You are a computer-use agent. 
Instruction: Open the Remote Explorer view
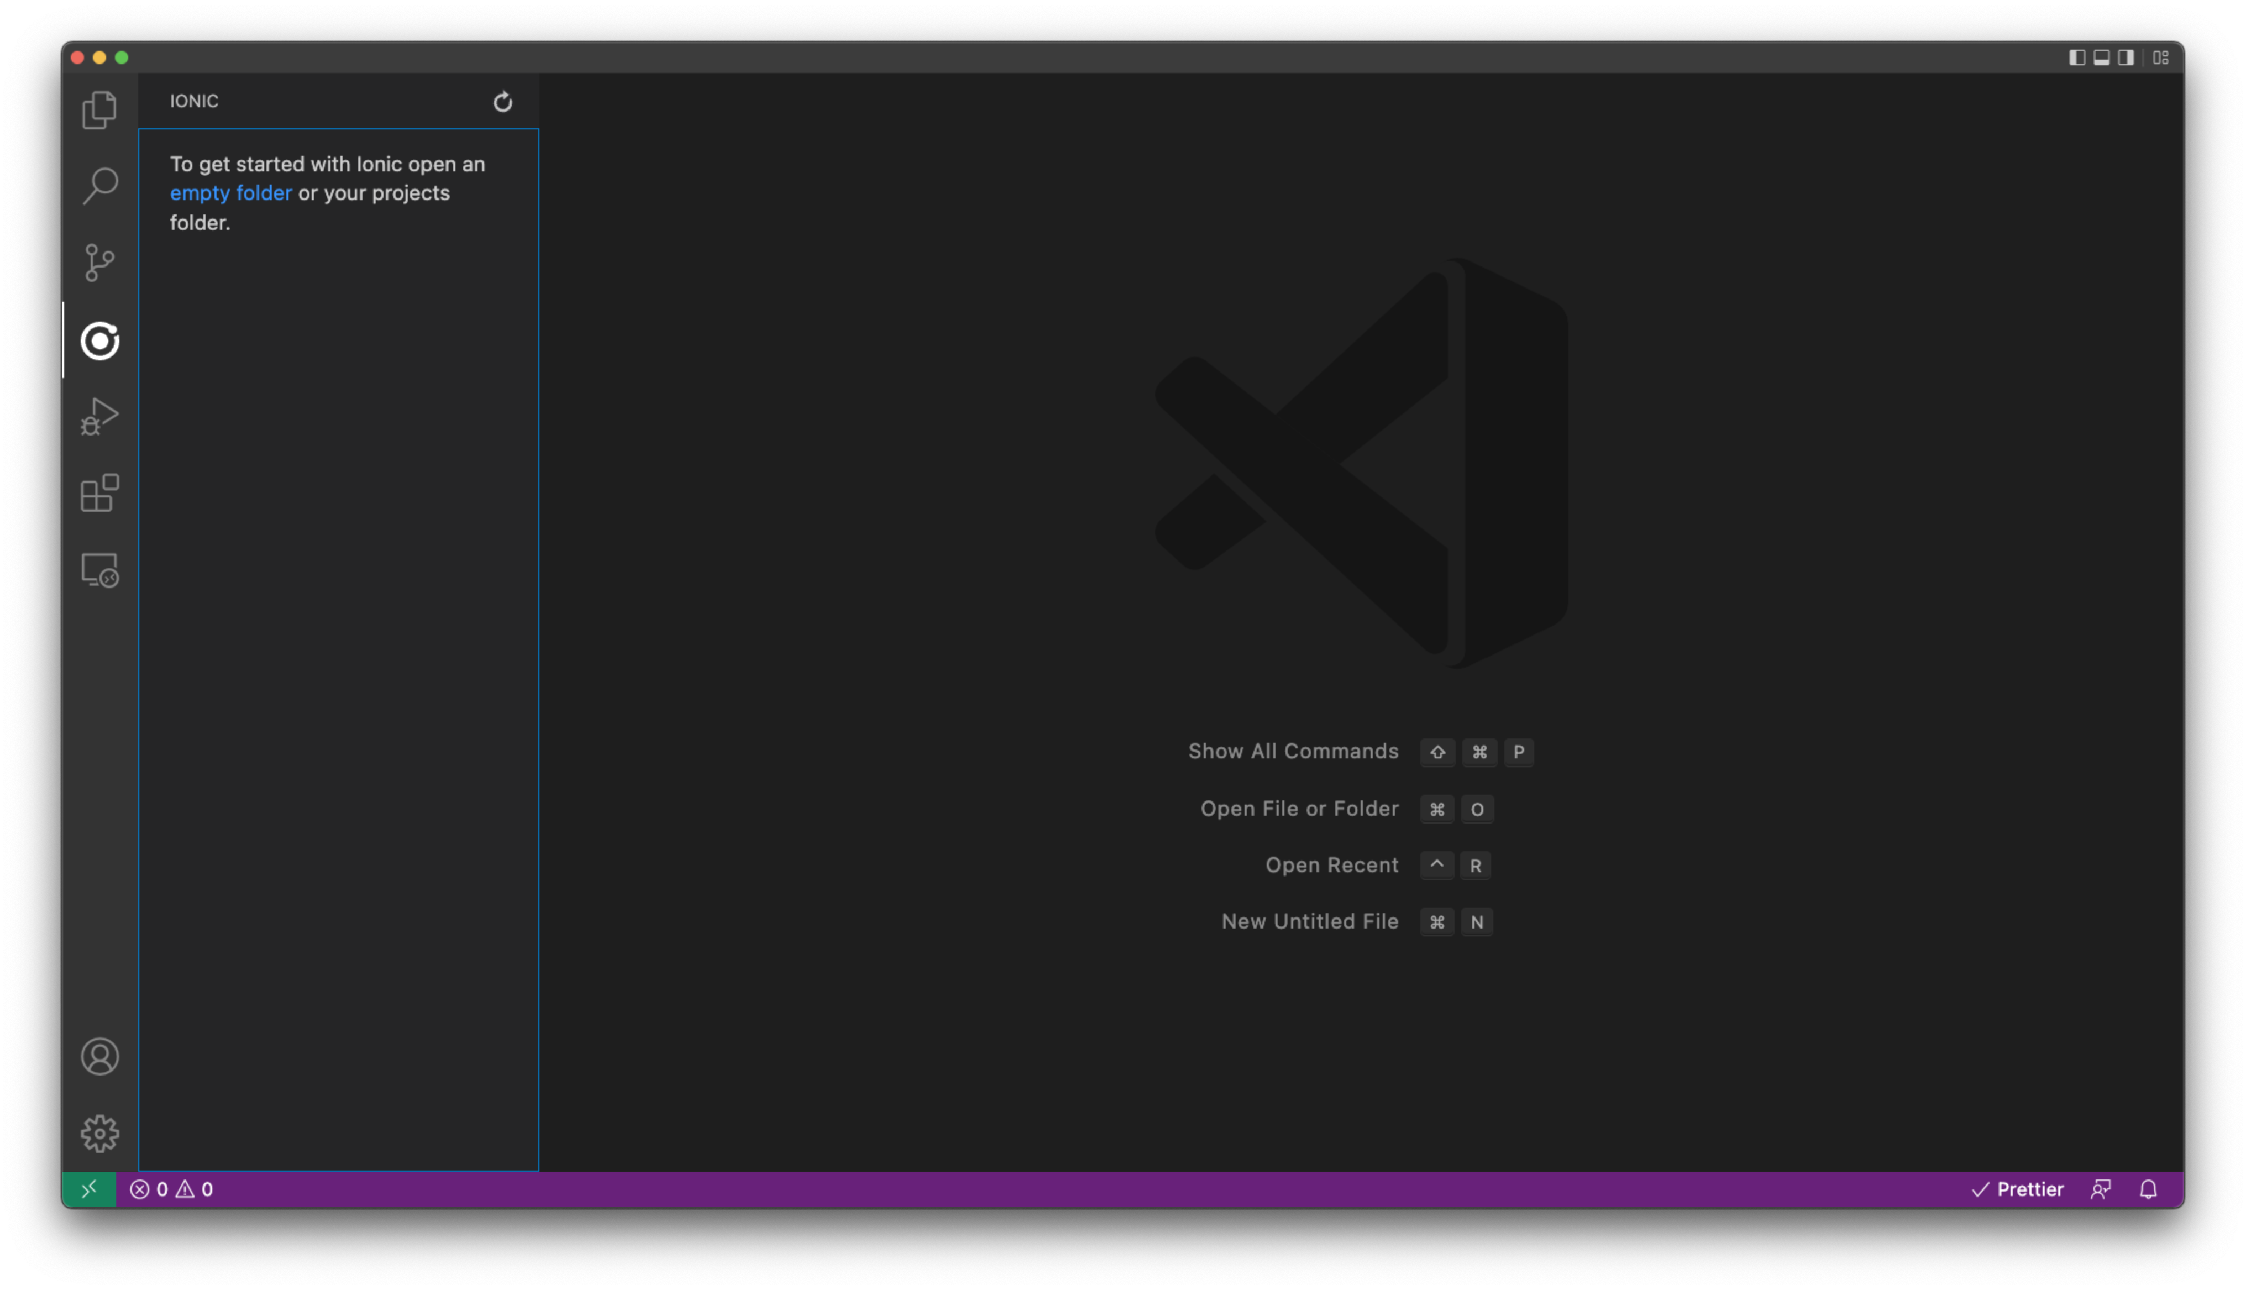point(99,570)
